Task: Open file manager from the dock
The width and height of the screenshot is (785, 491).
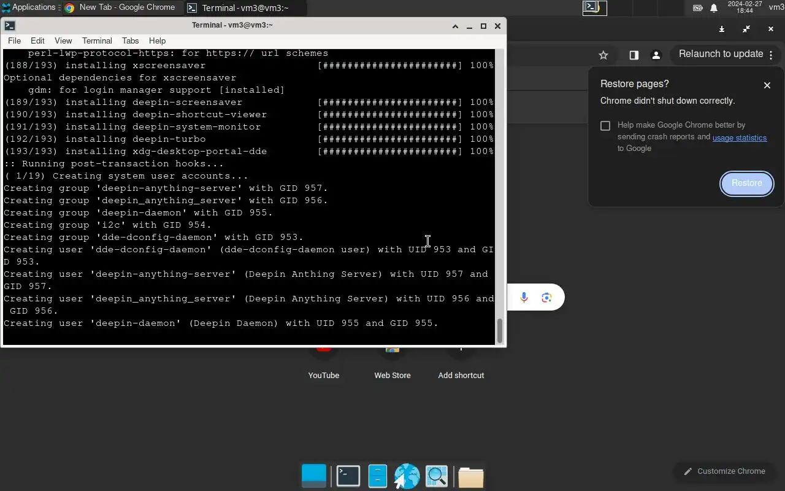Action: pos(377,476)
